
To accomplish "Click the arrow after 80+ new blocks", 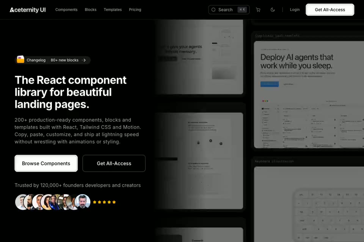I will coord(84,60).
